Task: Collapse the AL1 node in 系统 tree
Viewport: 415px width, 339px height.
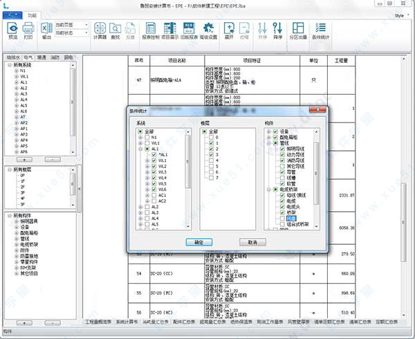Action: pyautogui.click(x=140, y=149)
